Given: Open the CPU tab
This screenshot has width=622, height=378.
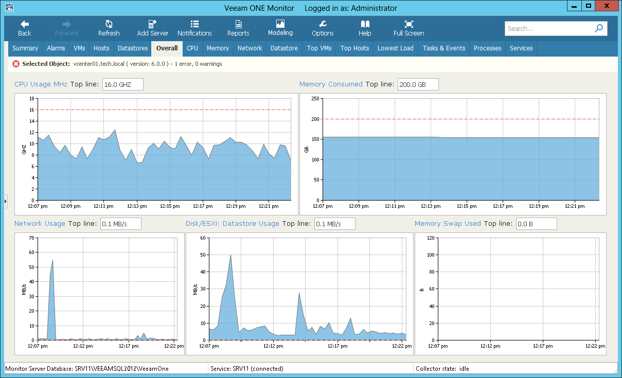Looking at the screenshot, I should (192, 48).
